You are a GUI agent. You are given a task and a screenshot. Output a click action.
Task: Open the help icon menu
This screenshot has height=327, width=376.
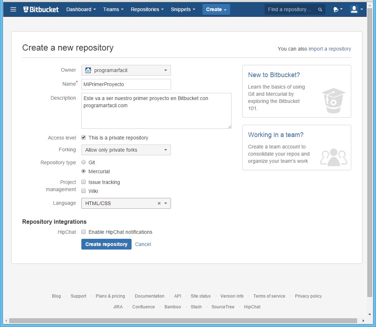[338, 10]
